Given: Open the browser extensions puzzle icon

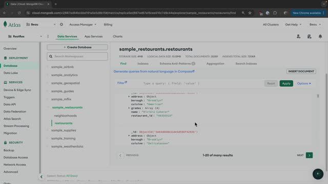Looking at the screenshot, I should (x=275, y=13).
